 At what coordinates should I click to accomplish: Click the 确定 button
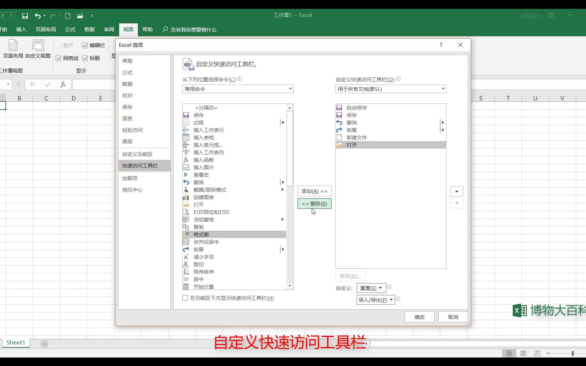pos(419,317)
